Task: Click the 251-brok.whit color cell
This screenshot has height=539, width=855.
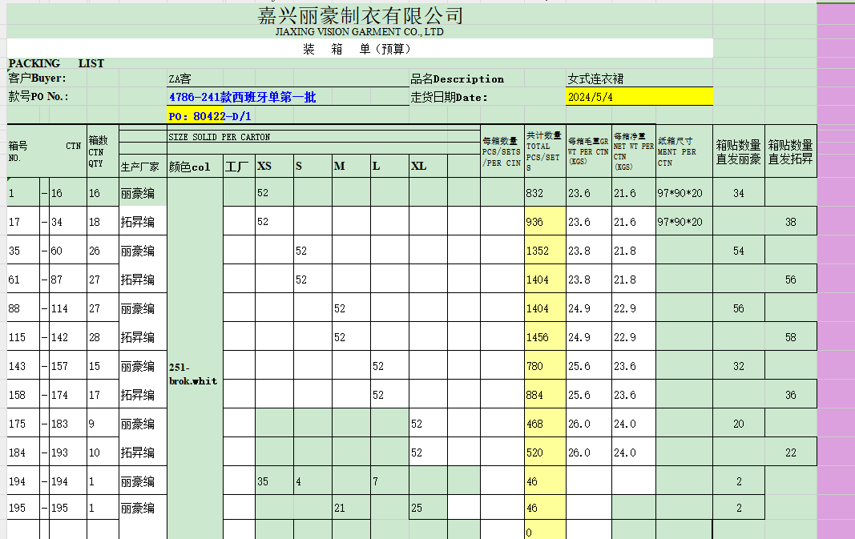Action: click(x=193, y=374)
